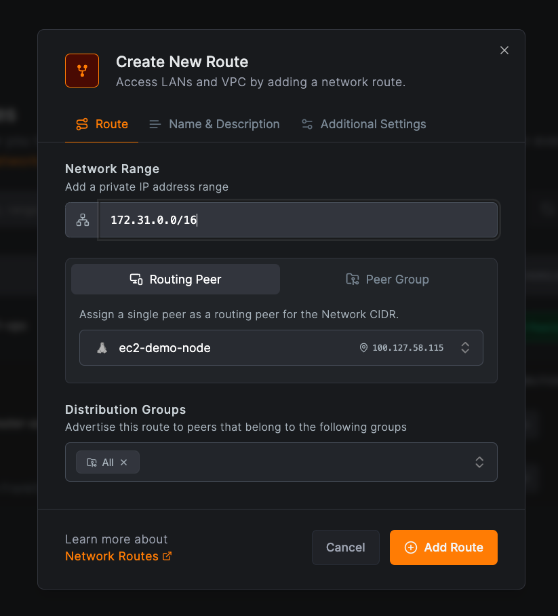Click the network icon beside the IP range field
The height and width of the screenshot is (616, 558).
coord(82,220)
